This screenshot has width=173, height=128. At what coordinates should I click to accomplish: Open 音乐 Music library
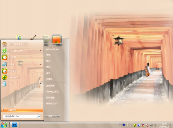tap(48, 67)
